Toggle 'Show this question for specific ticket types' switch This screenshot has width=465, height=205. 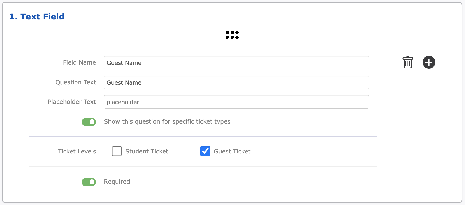pos(89,122)
